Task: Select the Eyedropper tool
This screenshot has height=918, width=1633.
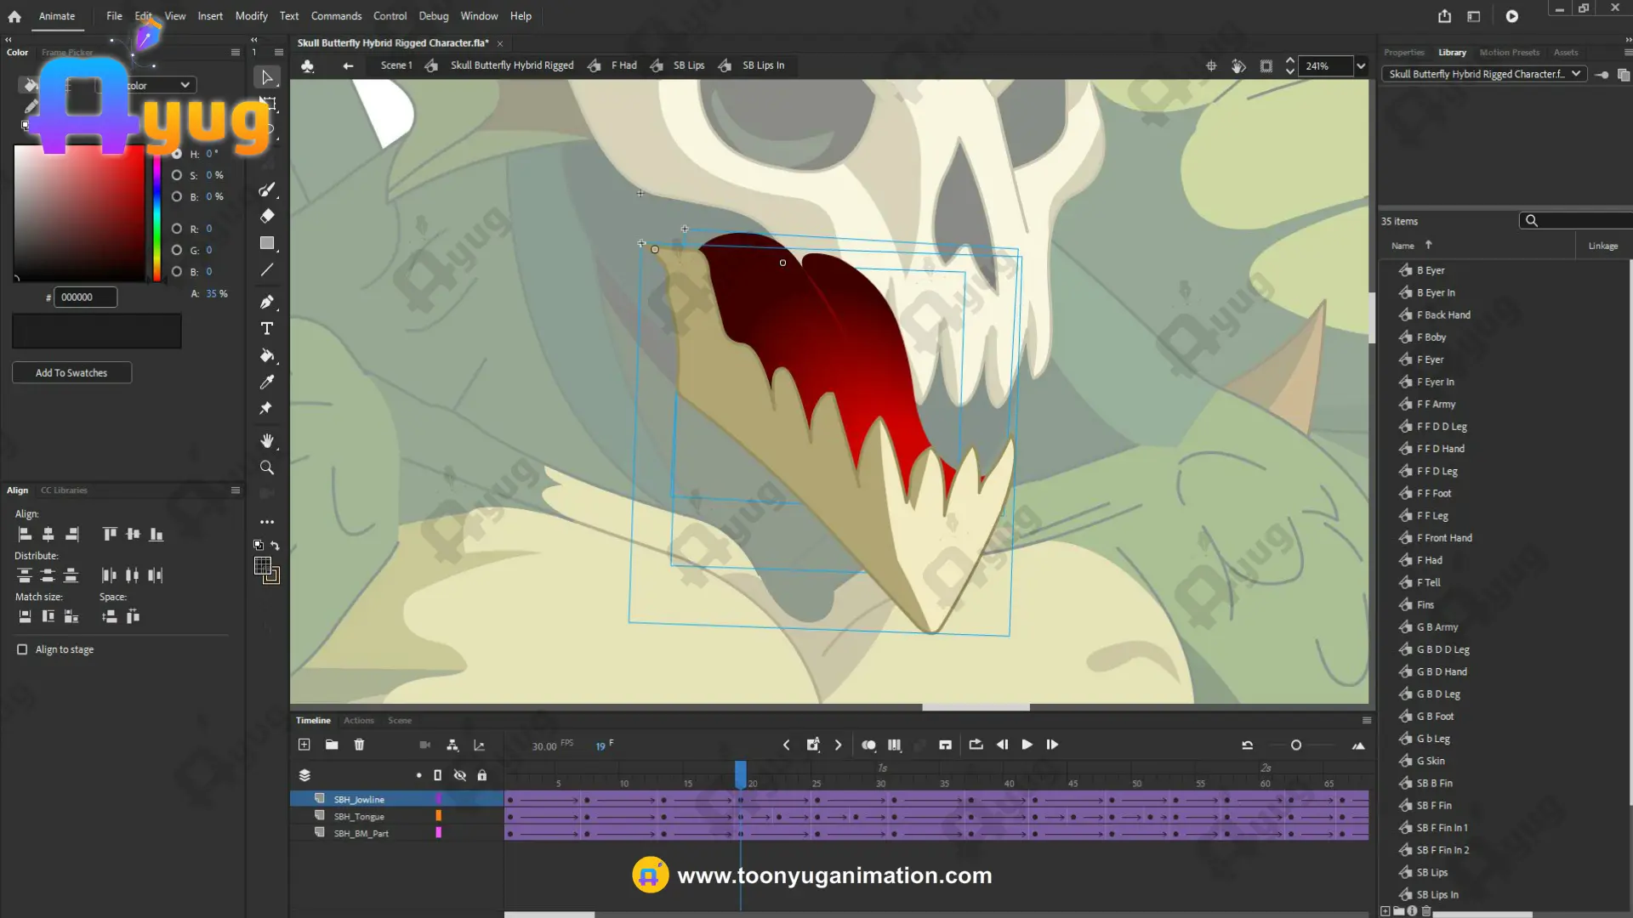Action: (267, 382)
